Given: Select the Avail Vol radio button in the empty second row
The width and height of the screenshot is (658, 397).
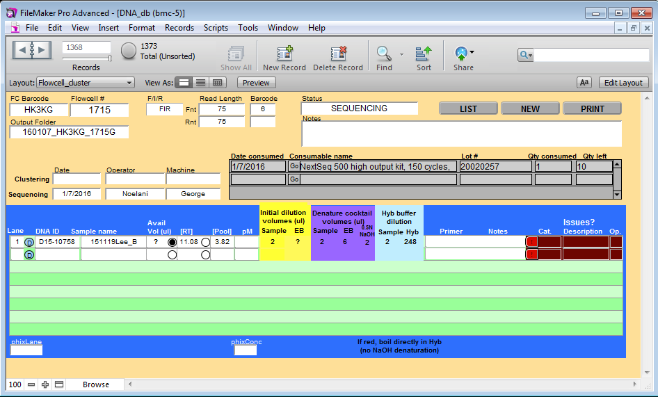Looking at the screenshot, I should [172, 254].
